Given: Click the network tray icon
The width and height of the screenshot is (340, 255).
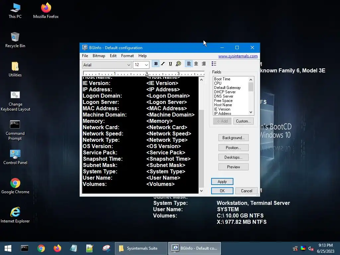Looking at the screenshot, I should (x=295, y=248).
